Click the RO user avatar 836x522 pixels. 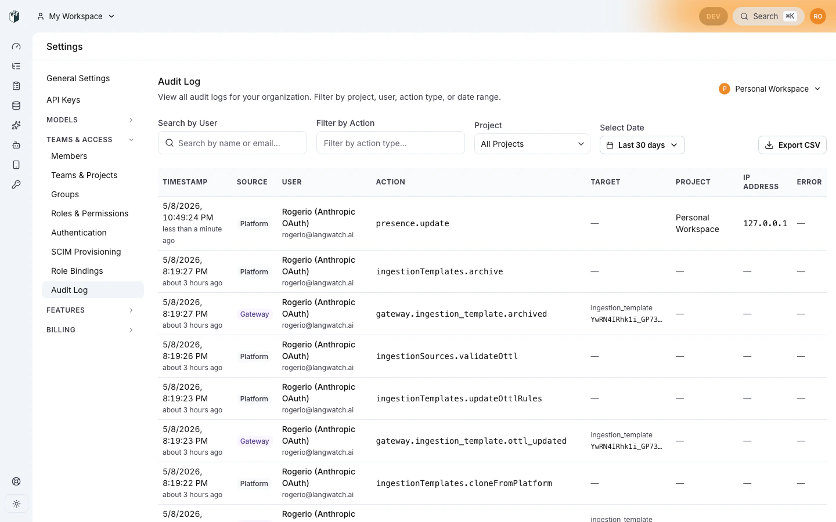[818, 16]
